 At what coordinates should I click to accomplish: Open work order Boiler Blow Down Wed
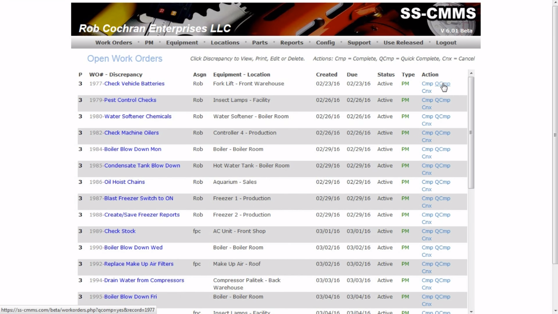133,248
